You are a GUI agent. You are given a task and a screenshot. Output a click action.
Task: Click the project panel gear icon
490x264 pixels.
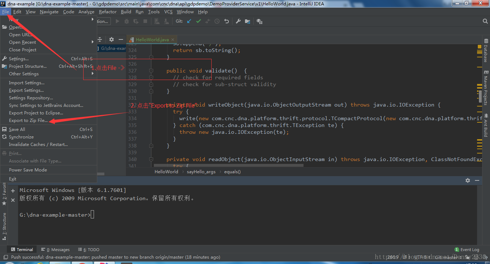[x=112, y=39]
